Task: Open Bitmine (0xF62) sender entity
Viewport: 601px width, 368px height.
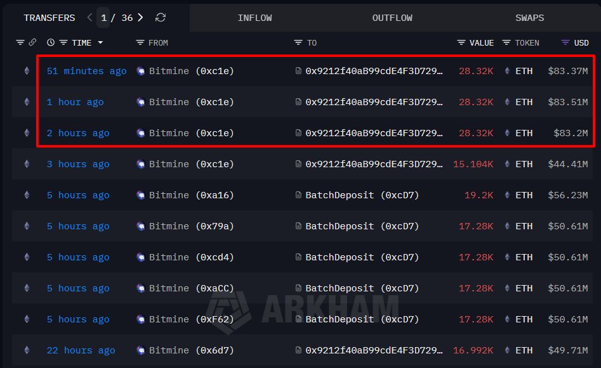Action: pos(191,319)
